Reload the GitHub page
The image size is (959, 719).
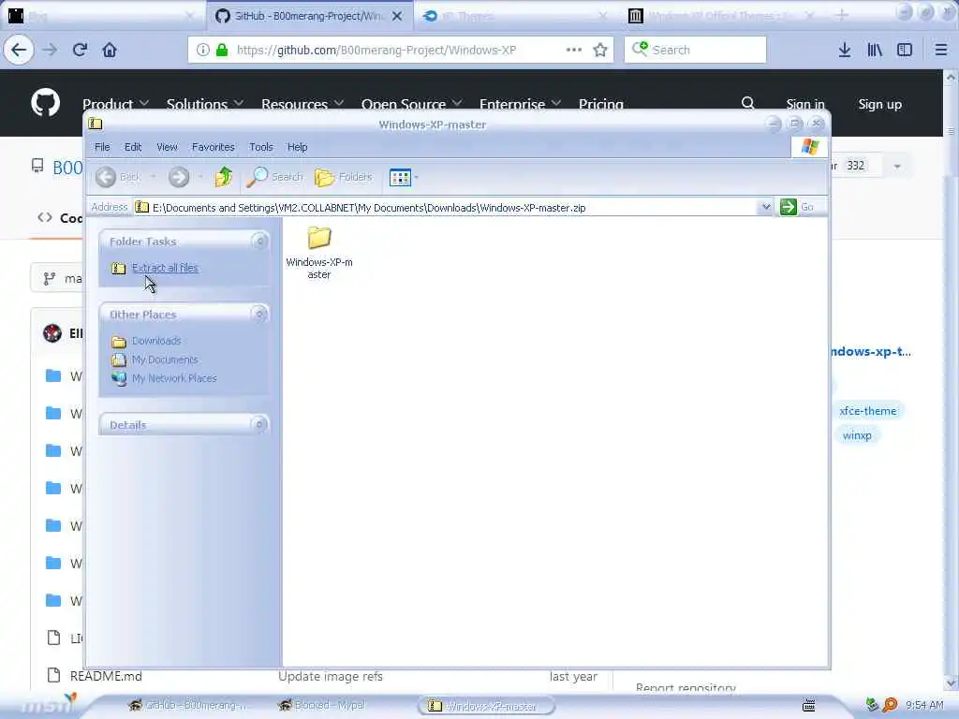[x=80, y=50]
